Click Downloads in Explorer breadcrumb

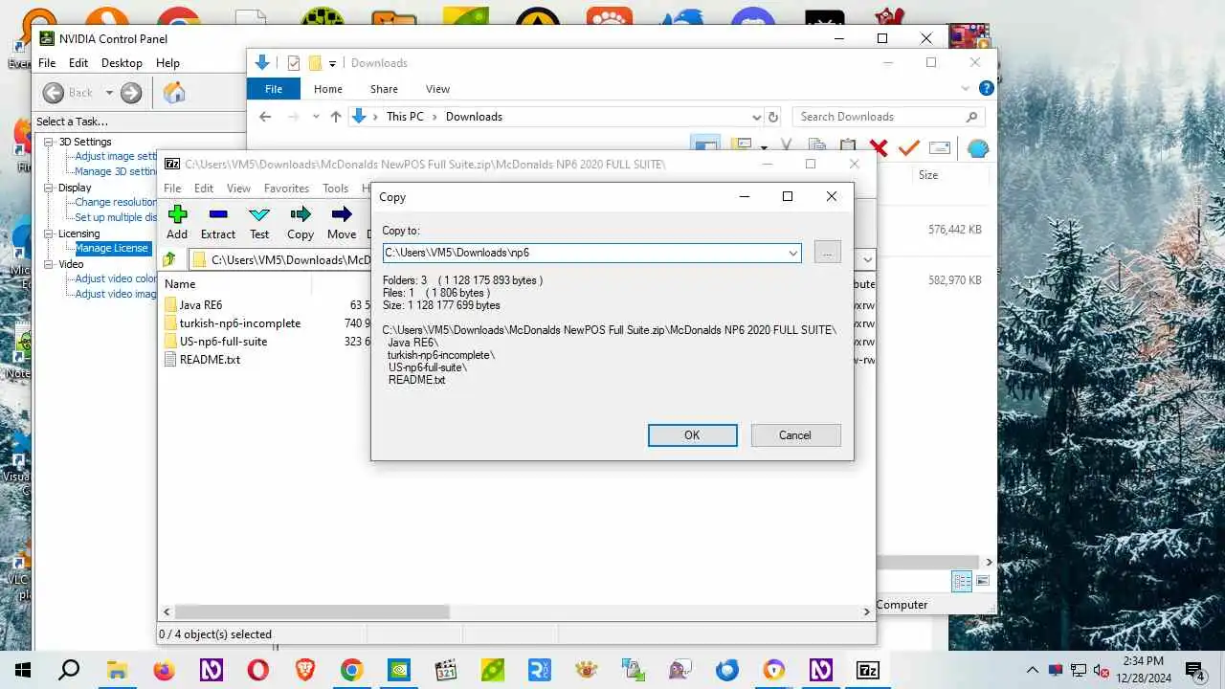[474, 117]
